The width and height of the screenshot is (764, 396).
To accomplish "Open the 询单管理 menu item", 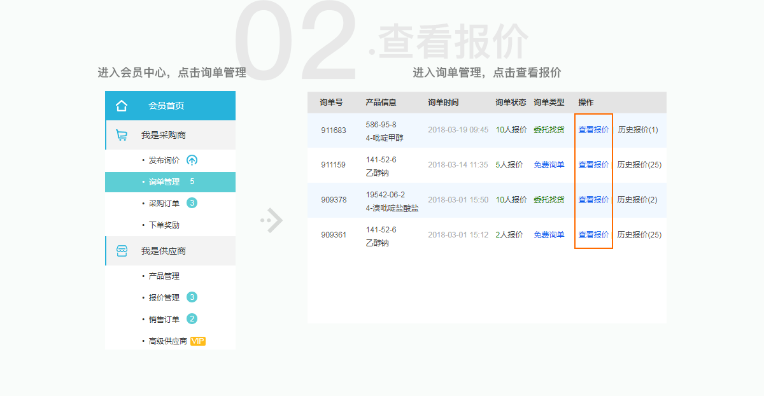I will coord(170,182).
